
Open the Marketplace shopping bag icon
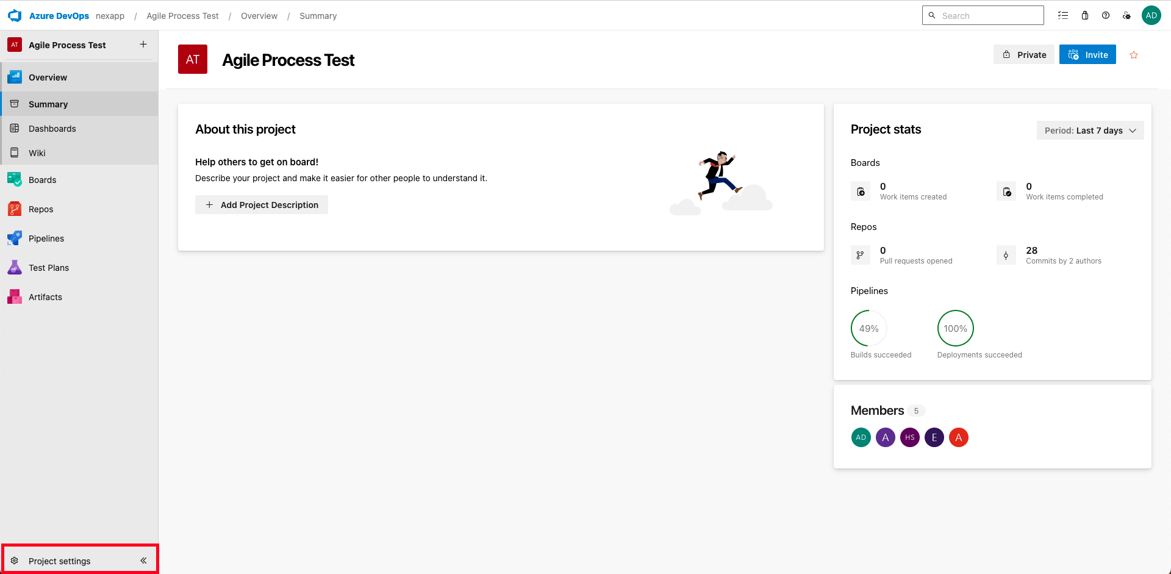click(1085, 16)
